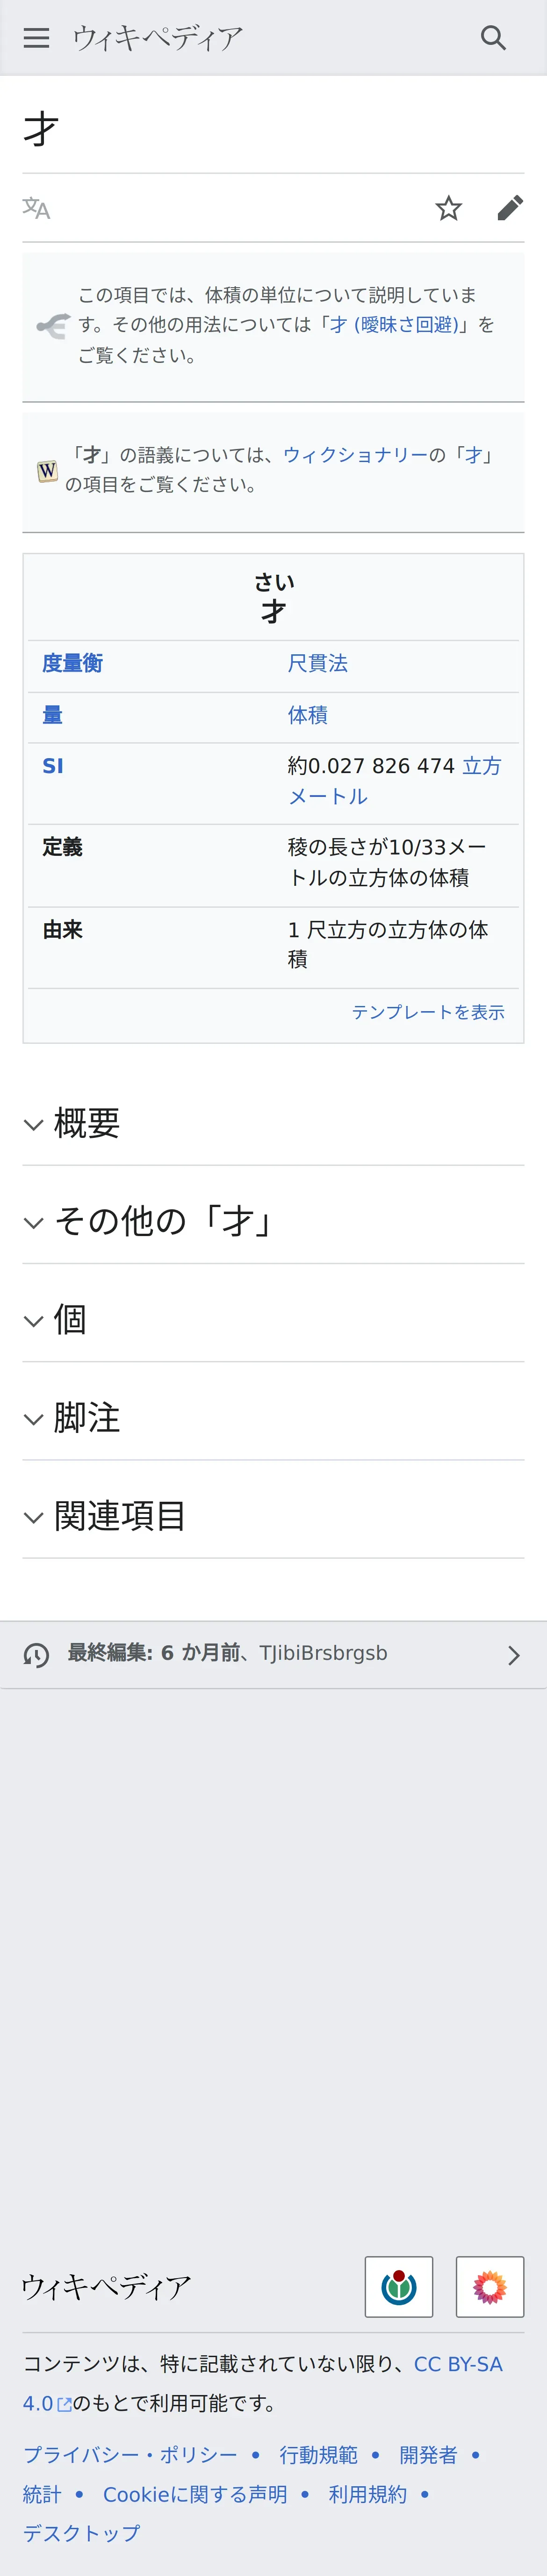The width and height of the screenshot is (547, 2576).
Task: Click the pencil edit icon
Action: (x=509, y=208)
